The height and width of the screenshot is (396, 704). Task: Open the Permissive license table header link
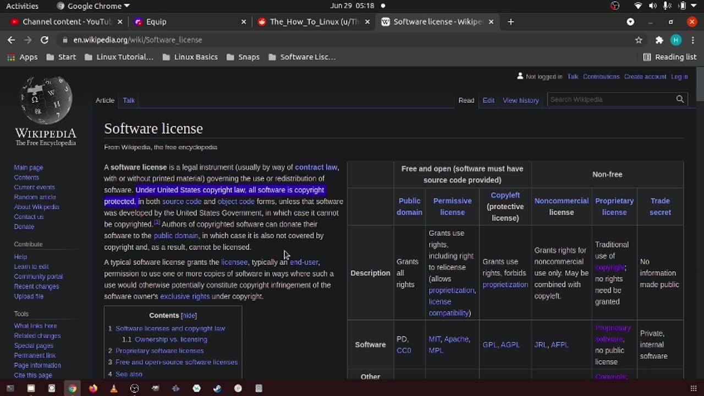pyautogui.click(x=452, y=206)
